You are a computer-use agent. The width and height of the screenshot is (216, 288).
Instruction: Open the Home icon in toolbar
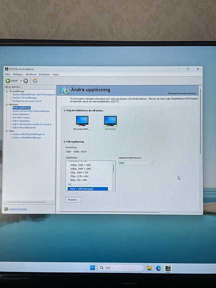35,81
